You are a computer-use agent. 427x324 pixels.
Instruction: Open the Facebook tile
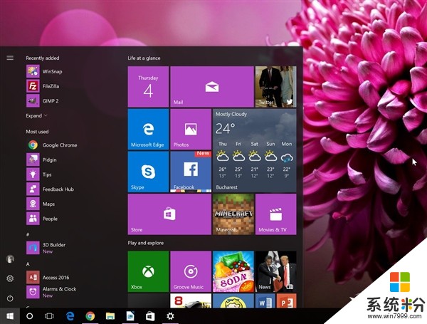(191, 172)
